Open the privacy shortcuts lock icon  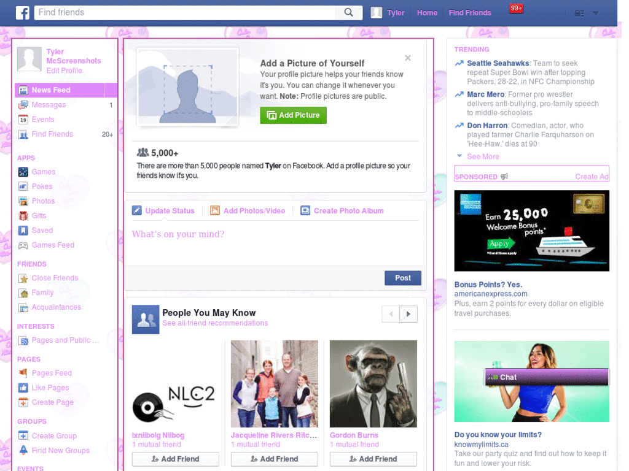click(x=579, y=13)
